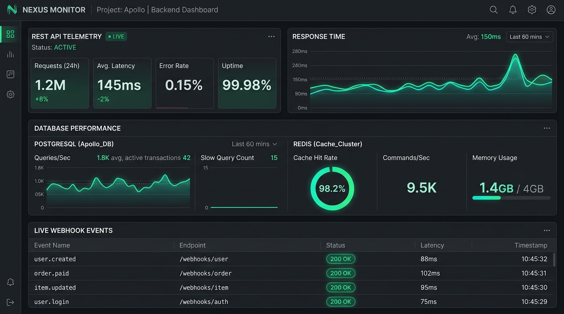
Task: Click the Slow Query Count flat chart line
Action: point(244,207)
